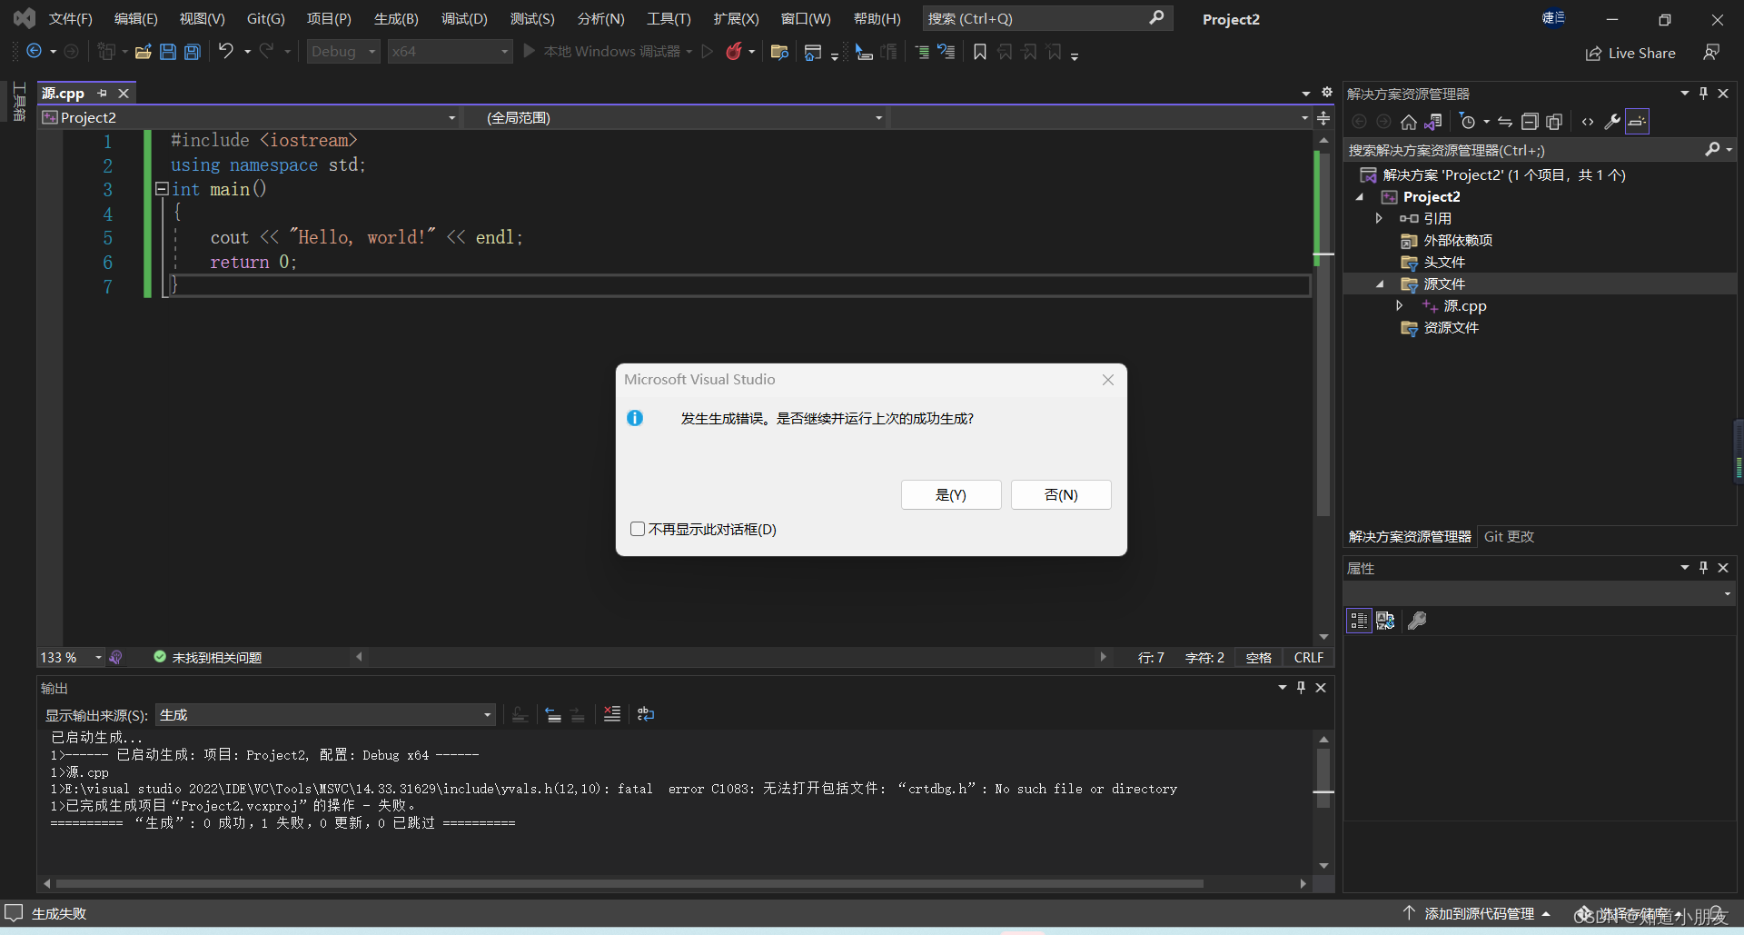
Task: Click the Clear All output icon
Action: tap(612, 714)
